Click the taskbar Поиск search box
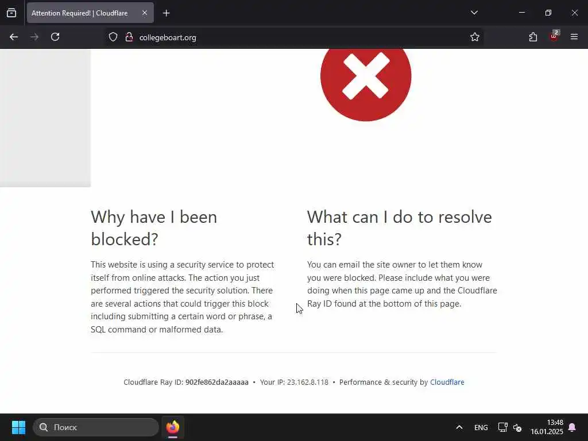Screen dimensions: 588x441 [96, 427]
